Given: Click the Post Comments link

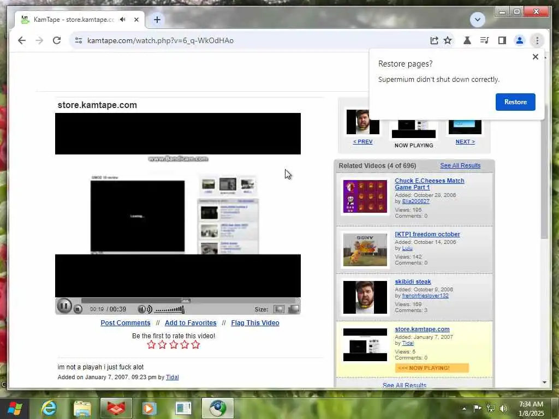Looking at the screenshot, I should tap(126, 323).
